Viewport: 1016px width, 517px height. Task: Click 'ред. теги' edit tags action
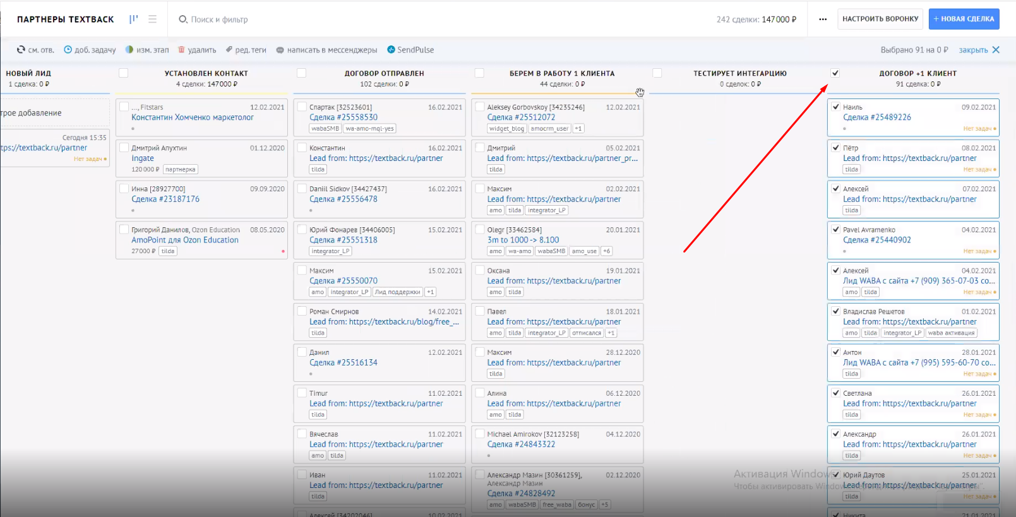click(x=246, y=50)
